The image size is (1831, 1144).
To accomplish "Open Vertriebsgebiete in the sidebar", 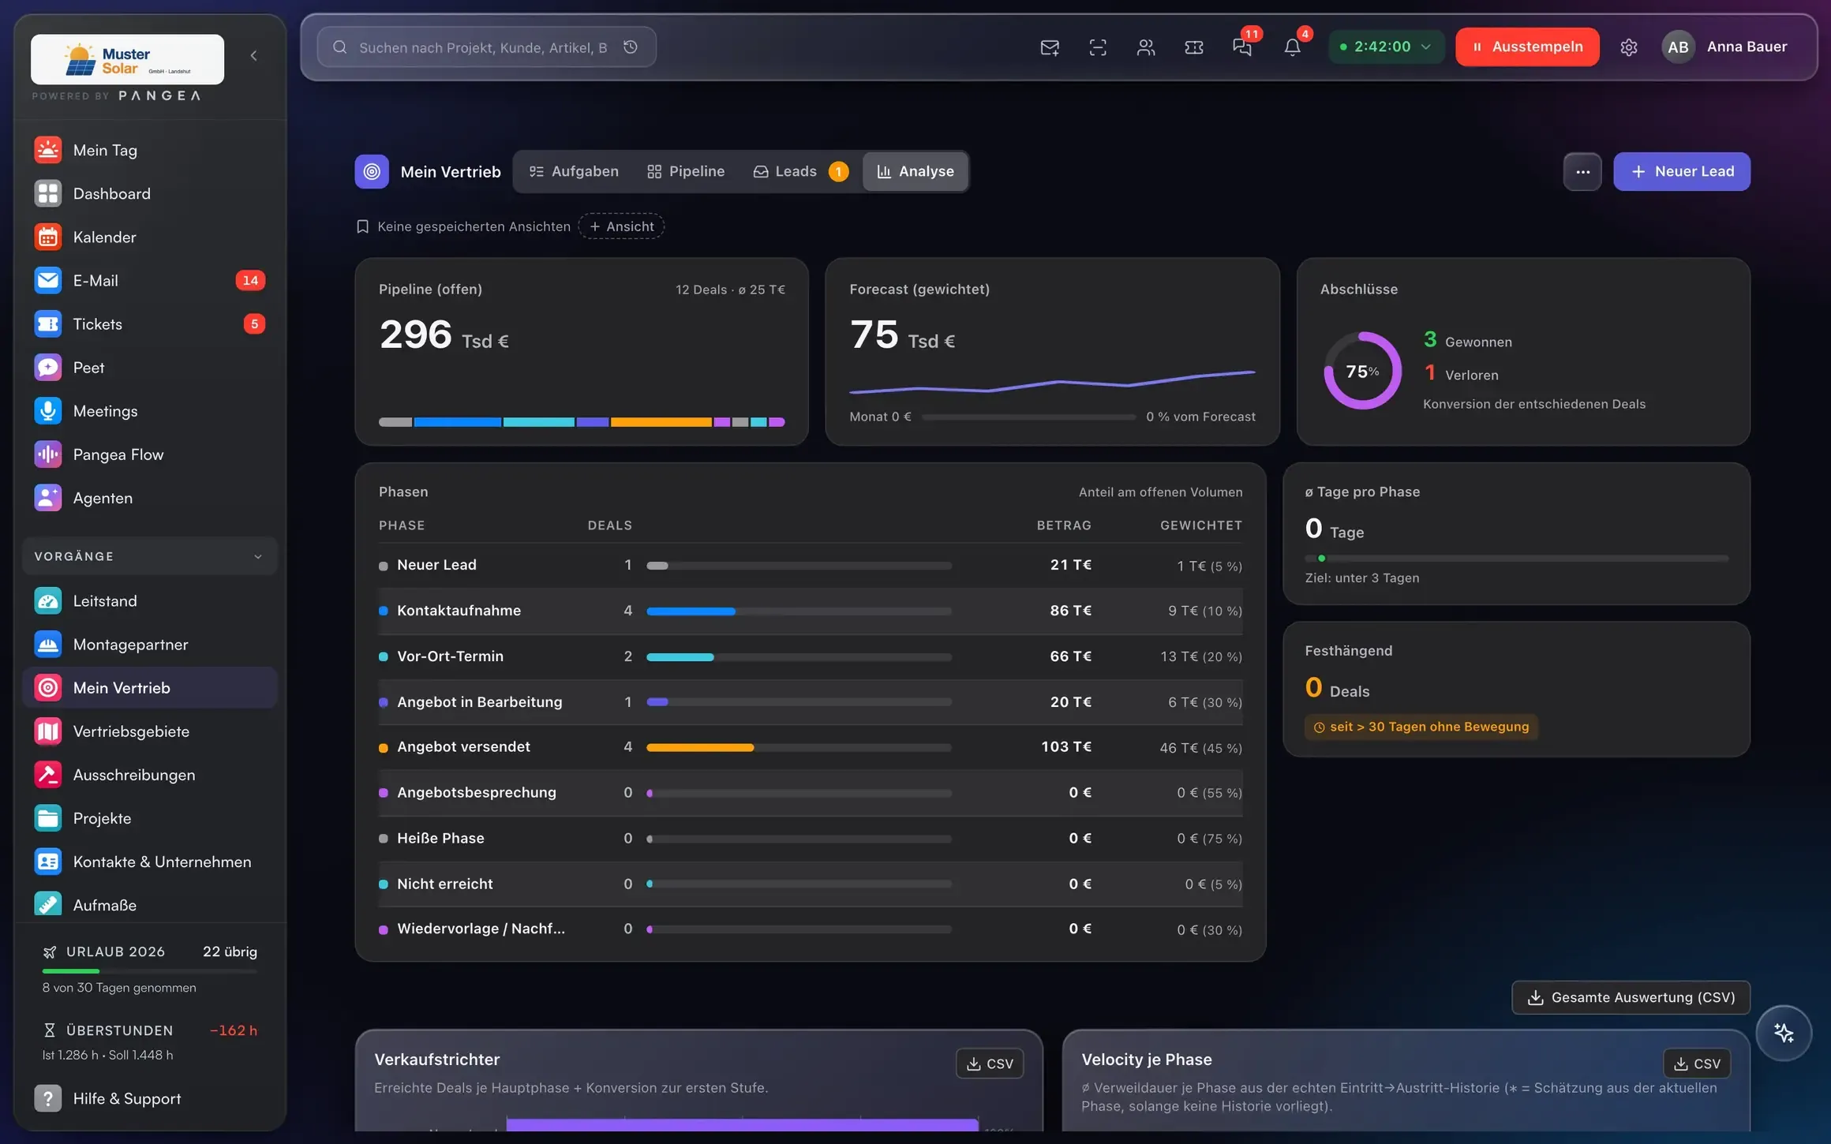I will coord(150,731).
